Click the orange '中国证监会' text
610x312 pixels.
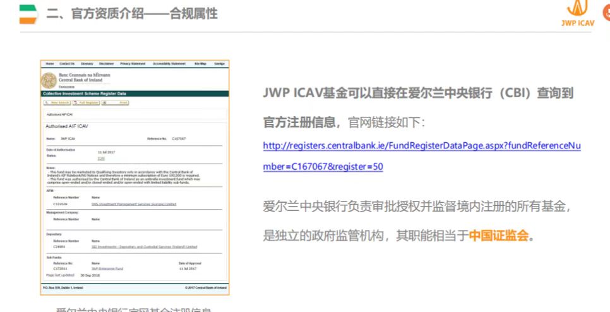tap(499, 236)
